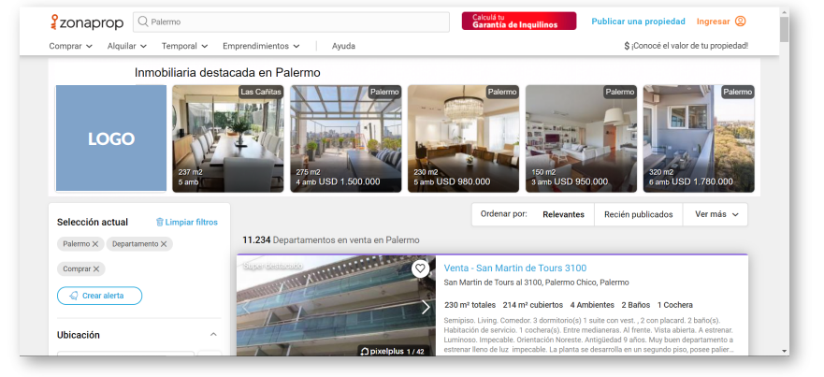Click Publicar una propiedad link
Viewport: 824px width, 377px height.
638,22
